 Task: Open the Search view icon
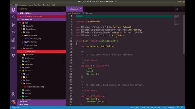13,17
